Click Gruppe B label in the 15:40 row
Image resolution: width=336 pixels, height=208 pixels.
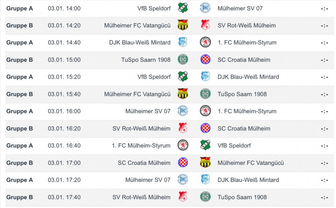[x=20, y=94]
